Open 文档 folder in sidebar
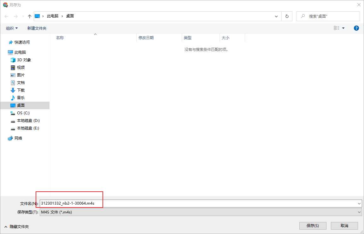Screen dimensions: 364x234 point(21,83)
